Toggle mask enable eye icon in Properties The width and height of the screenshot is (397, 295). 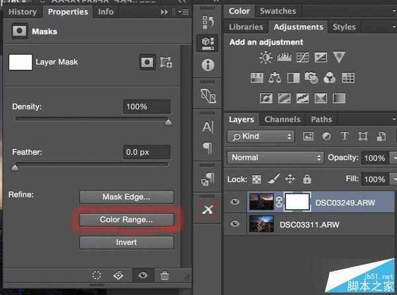point(142,276)
